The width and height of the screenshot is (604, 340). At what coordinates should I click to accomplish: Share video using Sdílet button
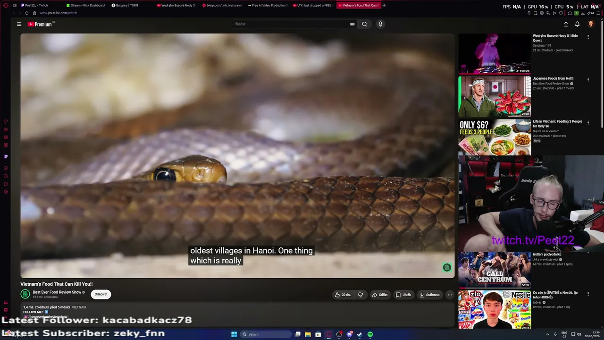pos(380,295)
